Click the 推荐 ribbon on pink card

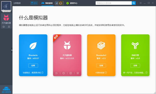[56, 37]
